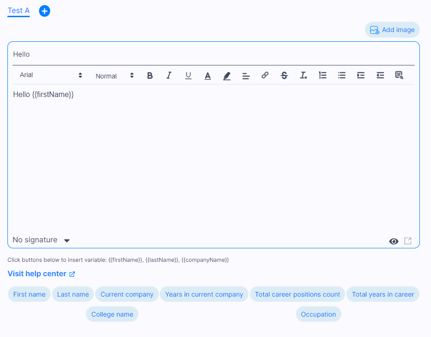Image resolution: width=431 pixels, height=337 pixels.
Task: Click the subject field containing Hello
Action: [x=214, y=54]
